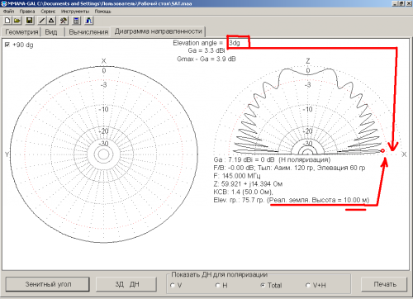Screen dimensions: 413x299
Task: Open the Файл menu
Action: 8,12
